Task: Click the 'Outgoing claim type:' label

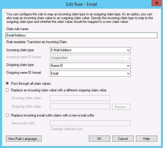Action: click(20, 65)
